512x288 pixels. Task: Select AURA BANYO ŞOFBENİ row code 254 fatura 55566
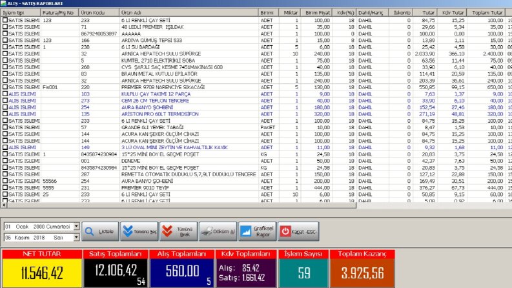pyautogui.click(x=256, y=181)
